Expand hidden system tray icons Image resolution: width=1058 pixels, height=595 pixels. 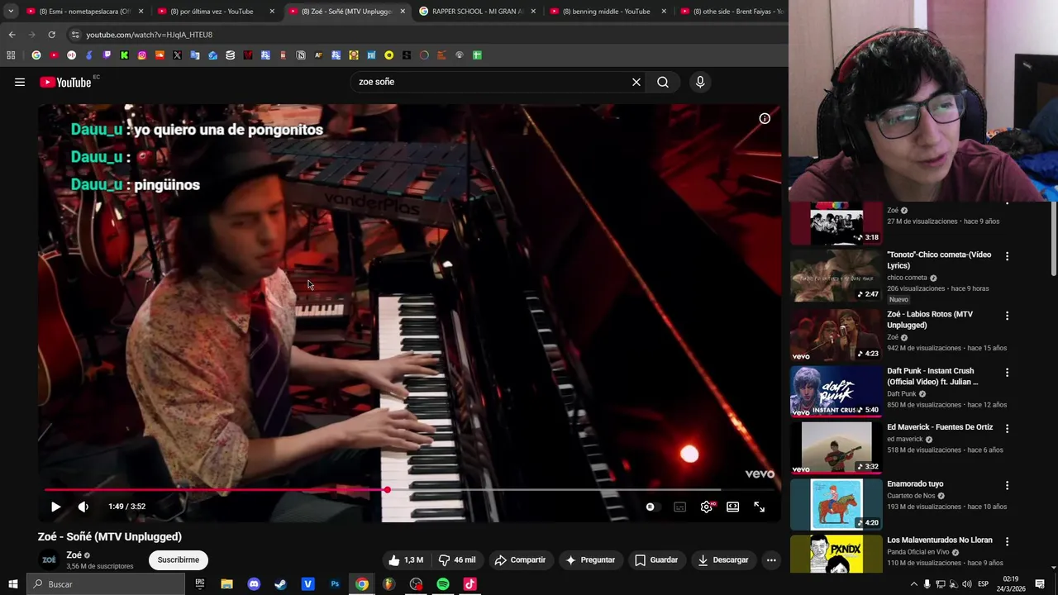pos(913,584)
